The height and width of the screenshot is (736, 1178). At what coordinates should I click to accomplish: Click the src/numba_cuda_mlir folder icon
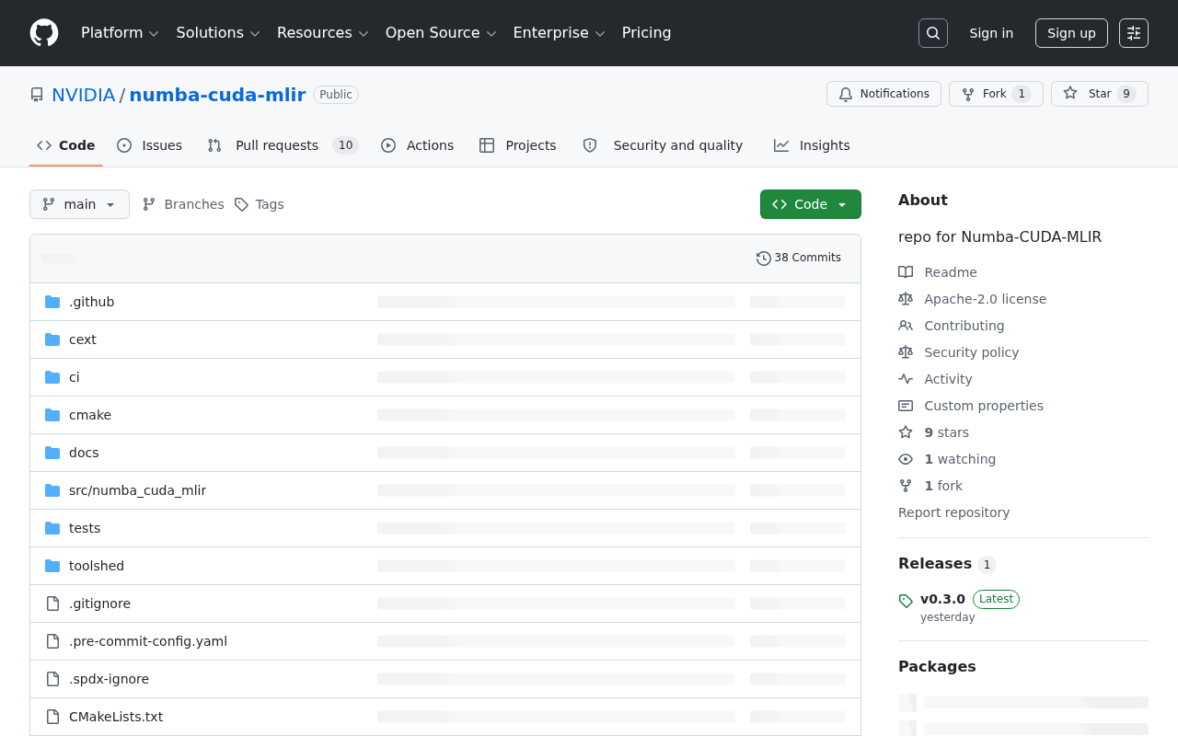click(52, 490)
